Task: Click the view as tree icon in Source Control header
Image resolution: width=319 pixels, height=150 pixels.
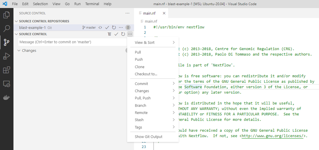Action: click(110, 34)
